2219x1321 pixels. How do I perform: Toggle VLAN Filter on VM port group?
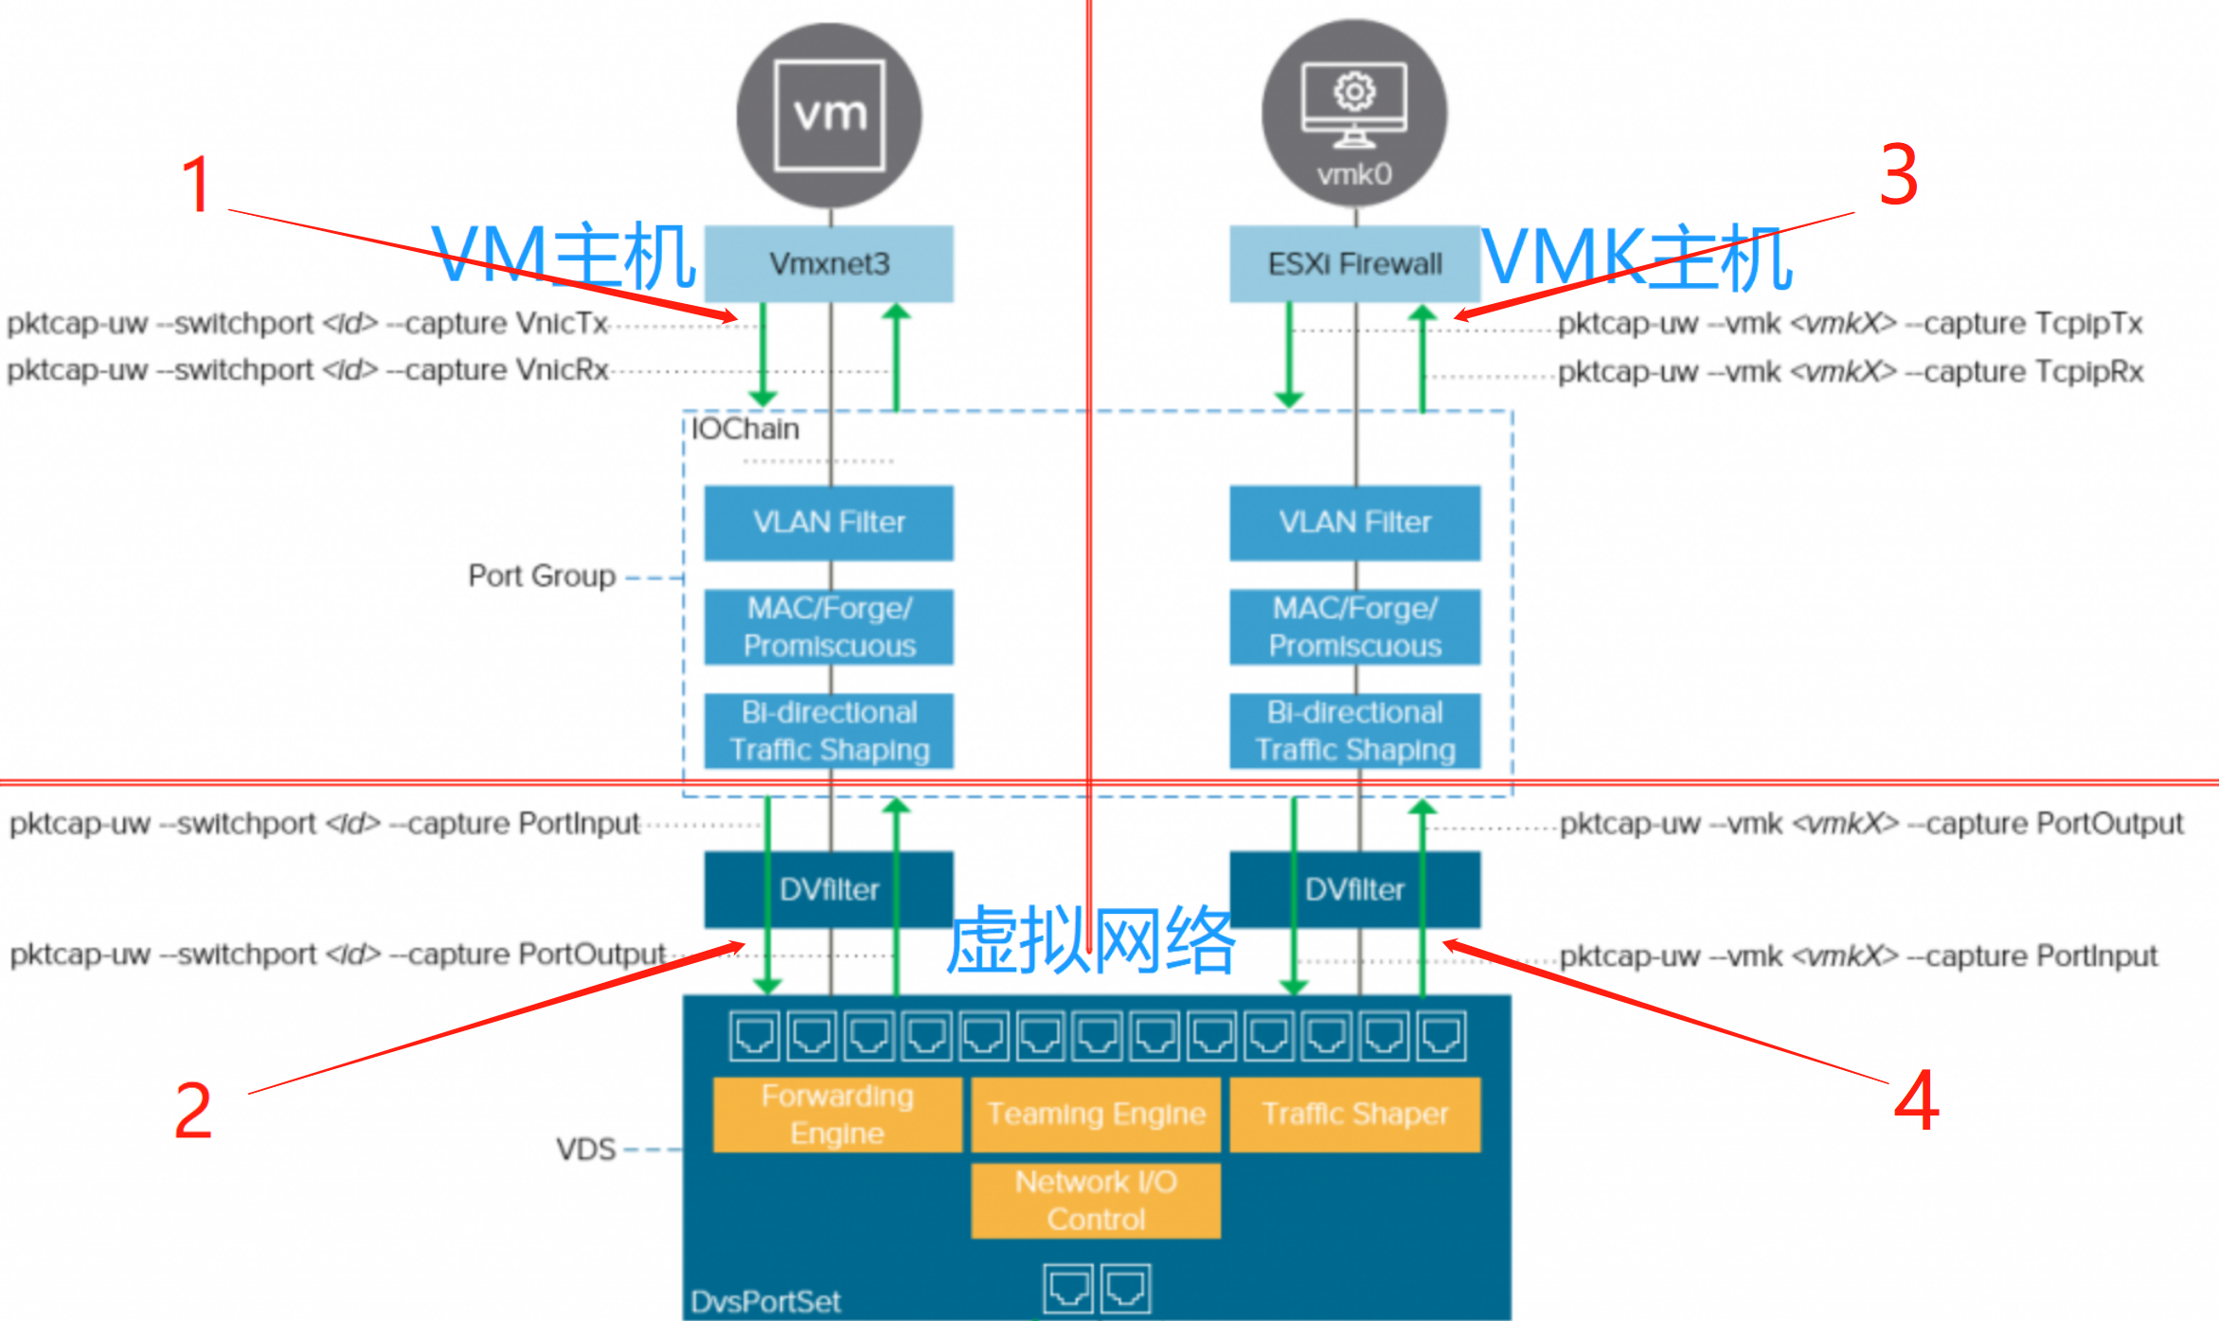click(x=831, y=522)
